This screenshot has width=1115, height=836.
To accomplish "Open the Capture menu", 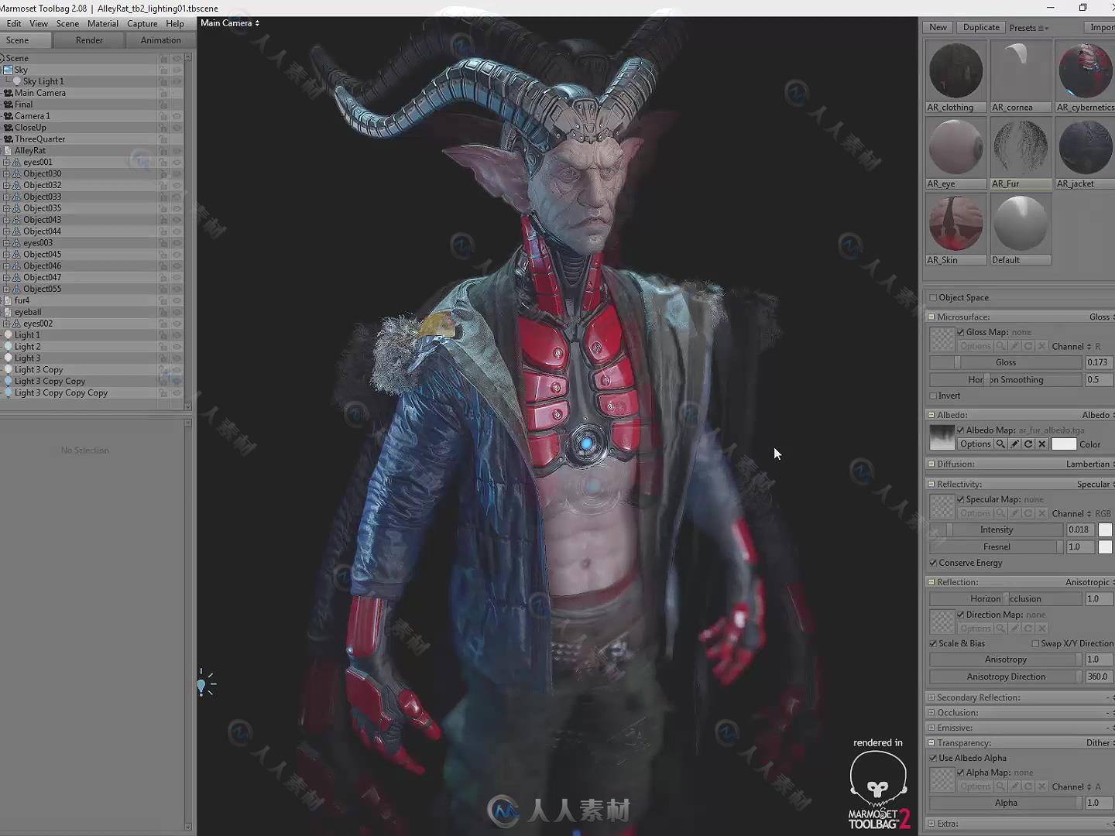I will (x=142, y=24).
